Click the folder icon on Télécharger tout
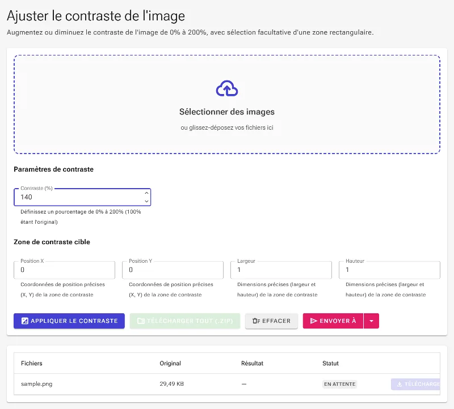The height and width of the screenshot is (409, 454). (x=141, y=321)
